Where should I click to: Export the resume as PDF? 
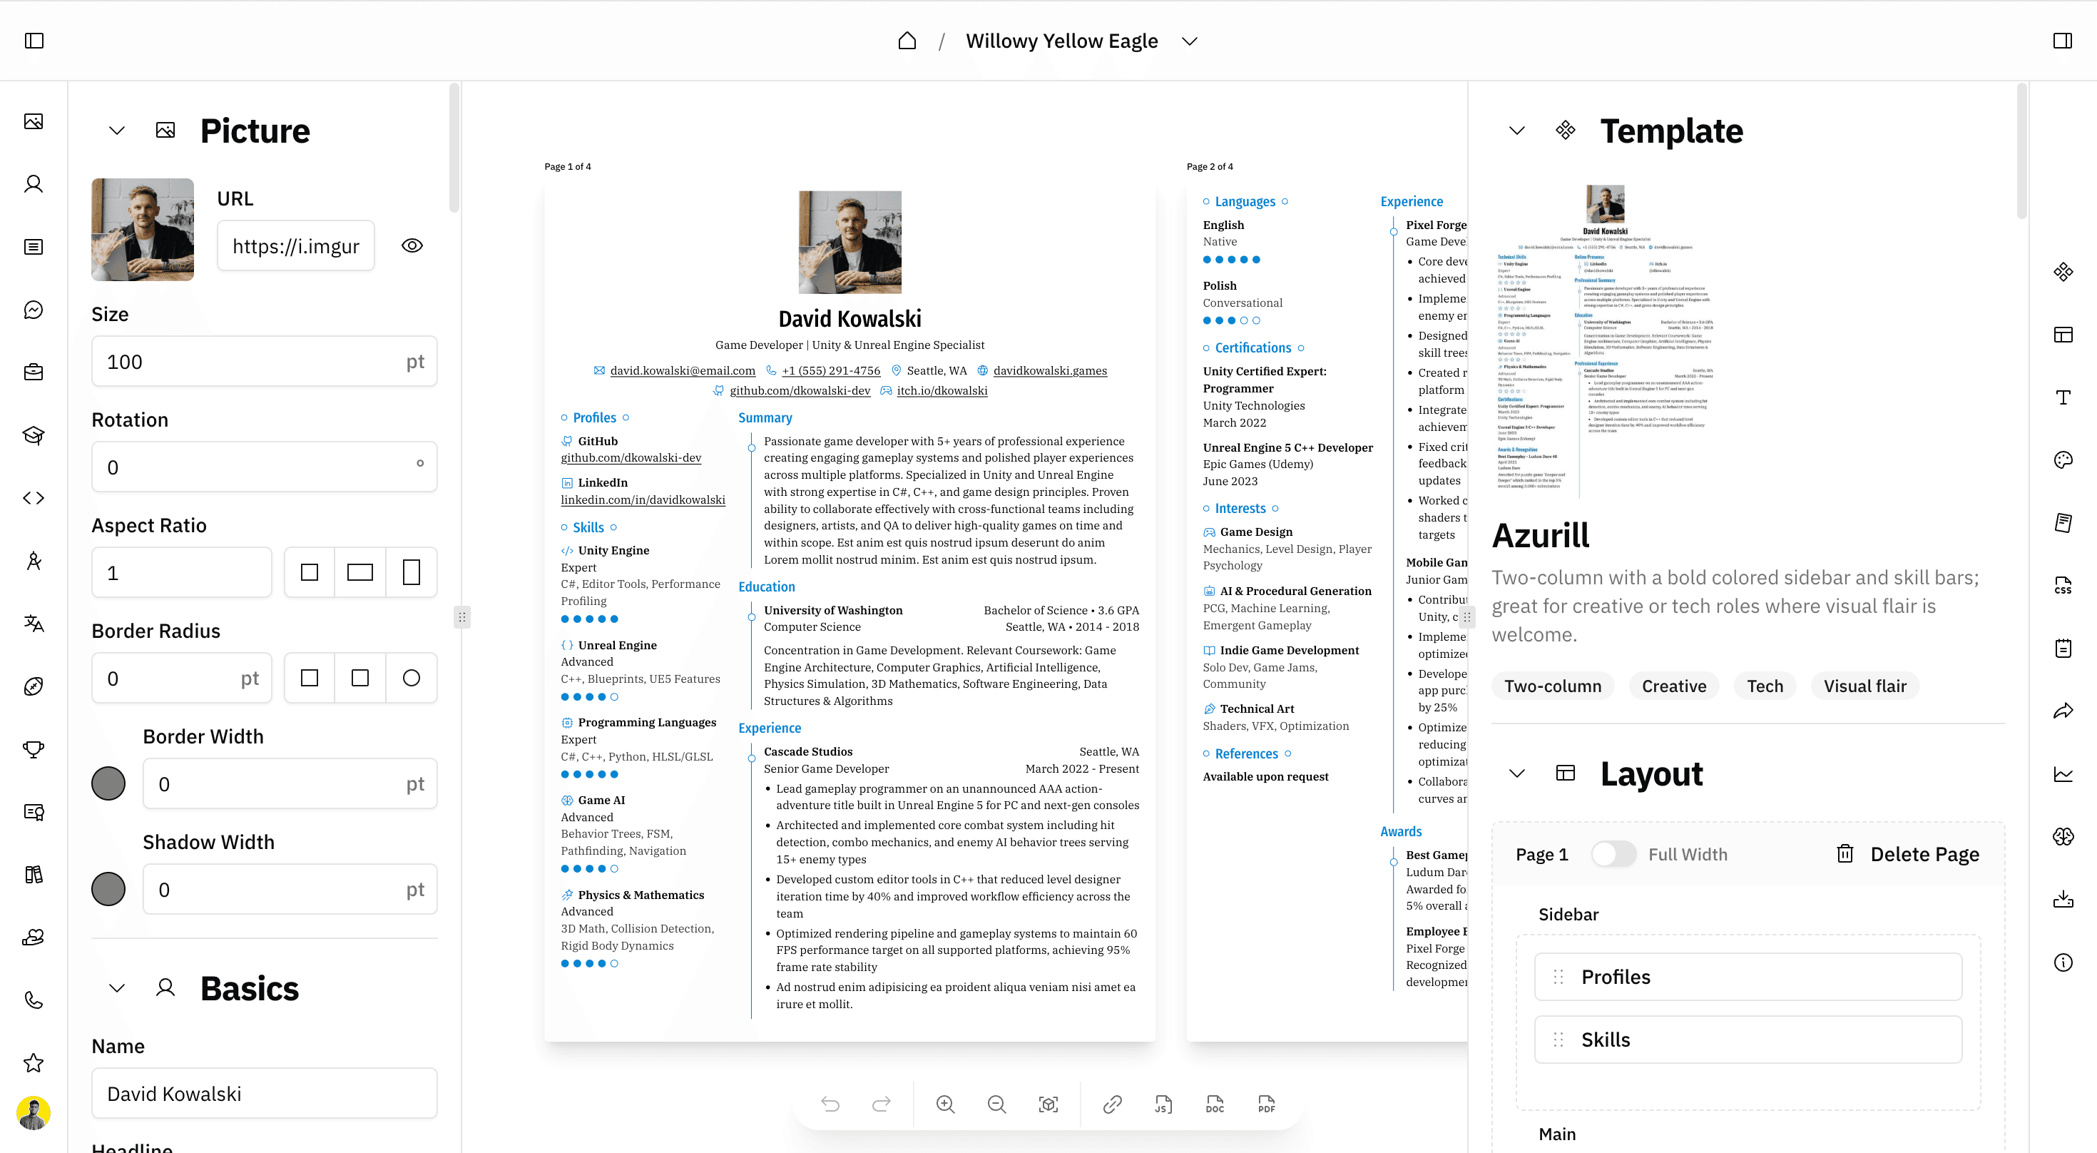pos(1267,1104)
